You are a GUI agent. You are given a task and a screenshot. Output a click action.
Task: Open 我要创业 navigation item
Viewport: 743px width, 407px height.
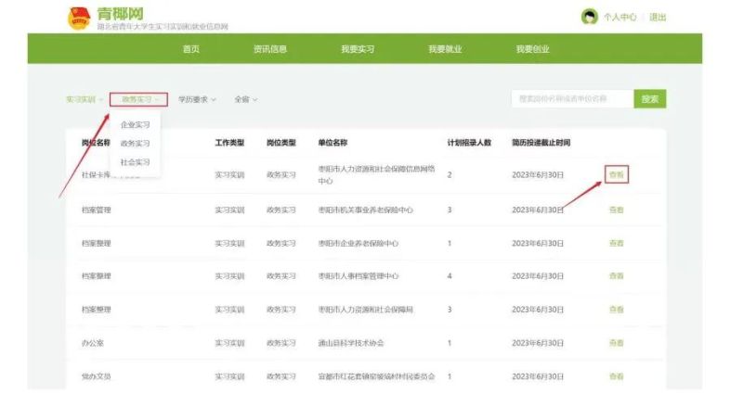click(x=533, y=49)
